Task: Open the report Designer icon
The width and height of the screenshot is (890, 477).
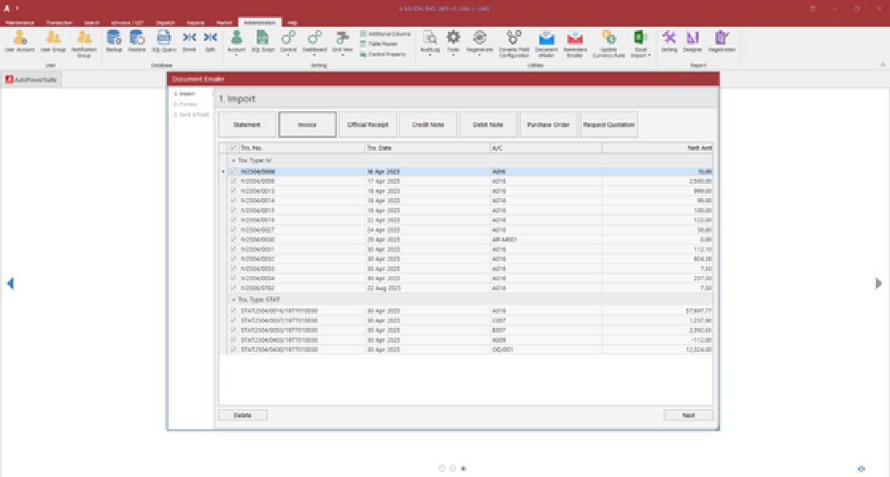Action: (x=692, y=39)
